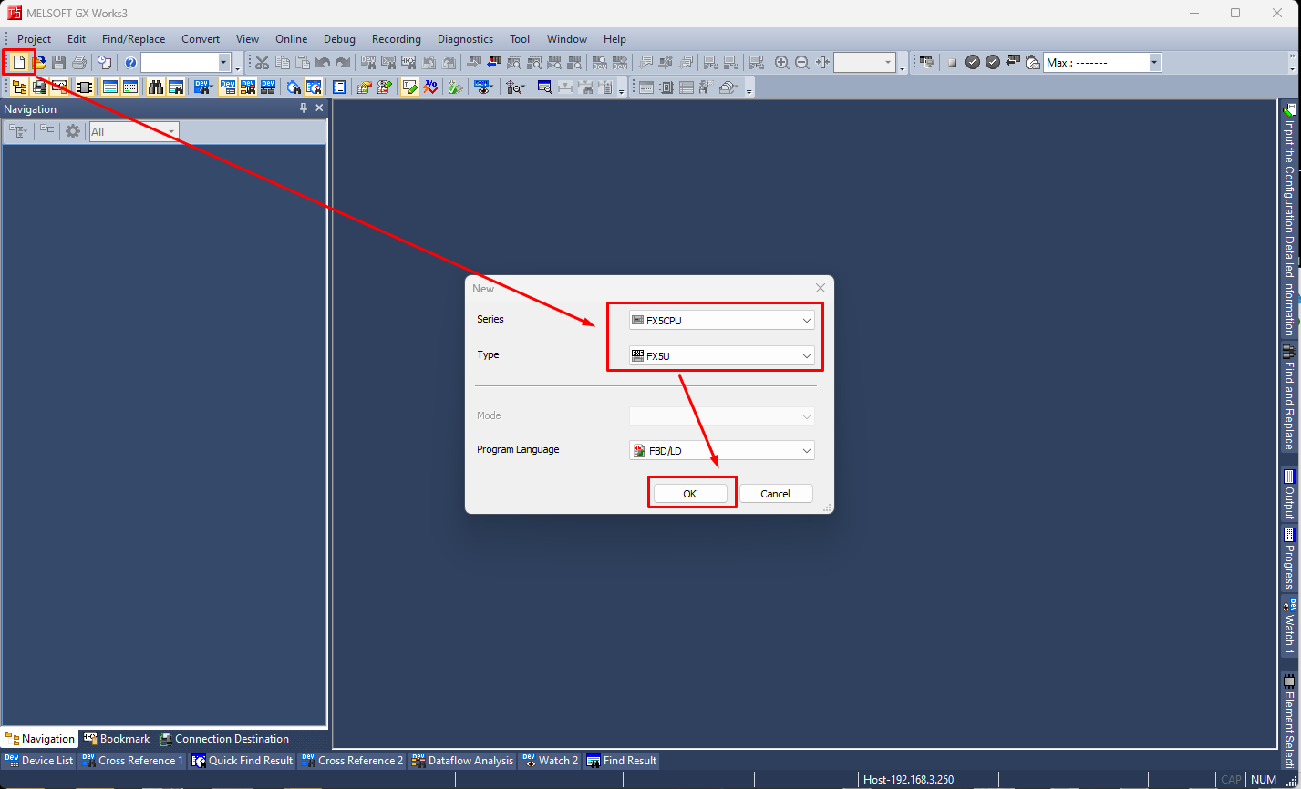The image size is (1301, 789).
Task: Open the Watch 1 side tab
Action: (1289, 628)
